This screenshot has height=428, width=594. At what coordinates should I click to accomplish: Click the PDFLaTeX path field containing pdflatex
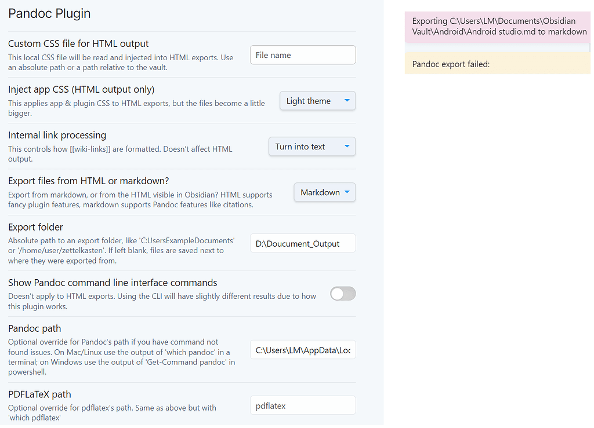tap(302, 405)
